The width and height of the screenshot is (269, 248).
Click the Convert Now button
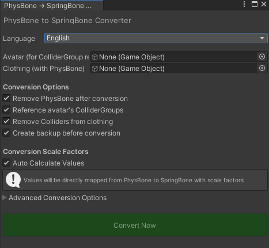(135, 225)
